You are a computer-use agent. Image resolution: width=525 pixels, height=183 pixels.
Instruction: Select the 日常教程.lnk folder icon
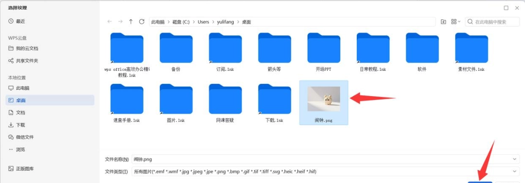pyautogui.click(x=373, y=48)
